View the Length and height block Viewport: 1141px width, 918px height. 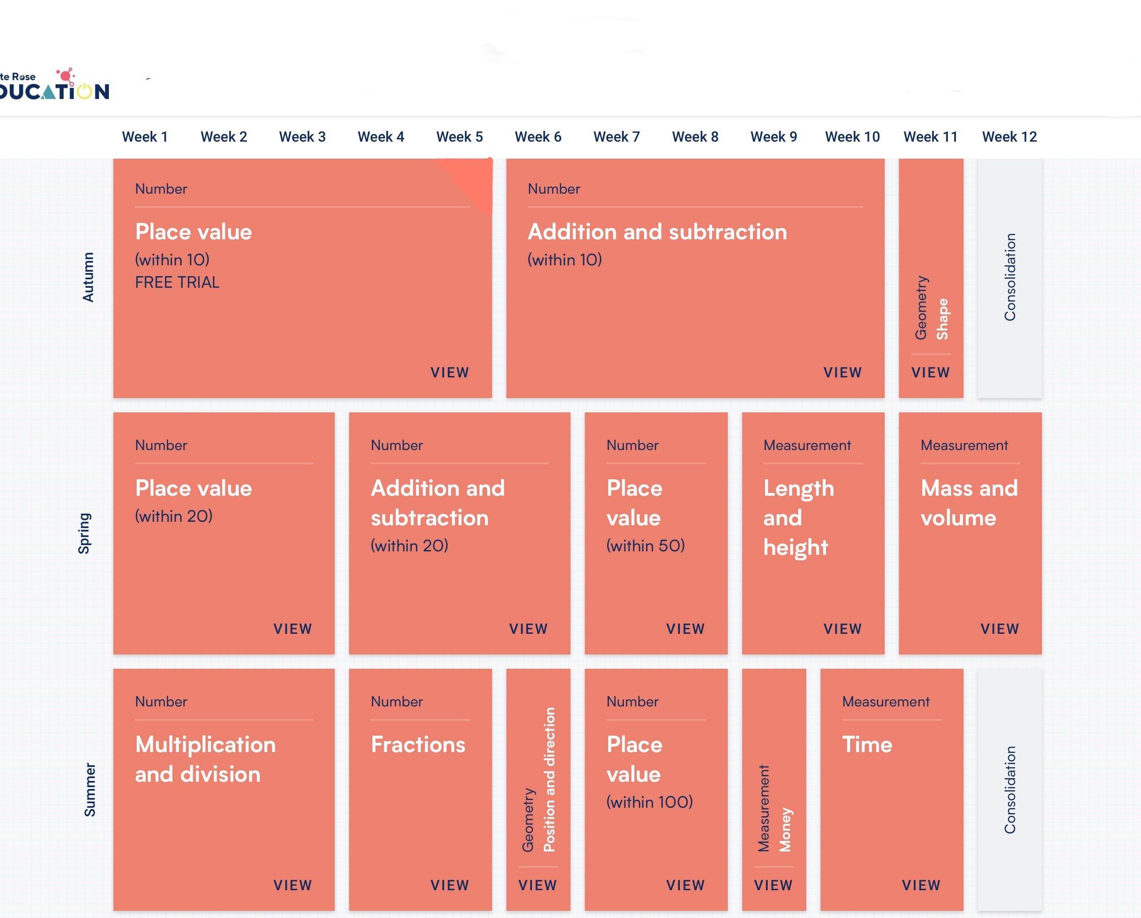842,628
